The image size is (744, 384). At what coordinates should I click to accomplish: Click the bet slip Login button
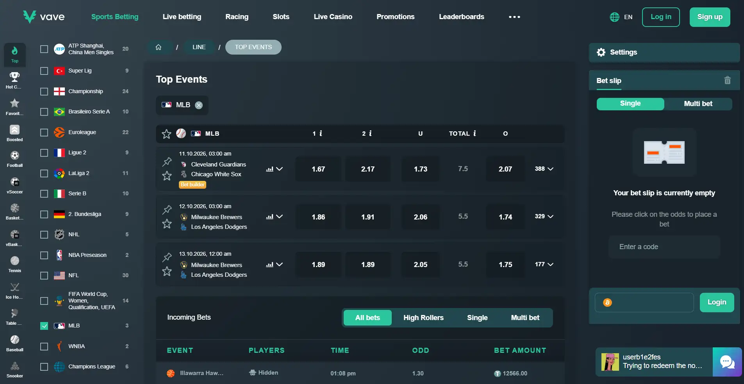click(717, 303)
